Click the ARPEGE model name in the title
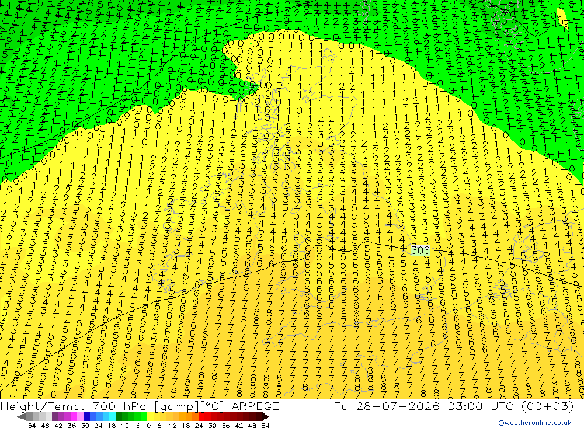This screenshot has width=584, height=428. tap(255, 406)
